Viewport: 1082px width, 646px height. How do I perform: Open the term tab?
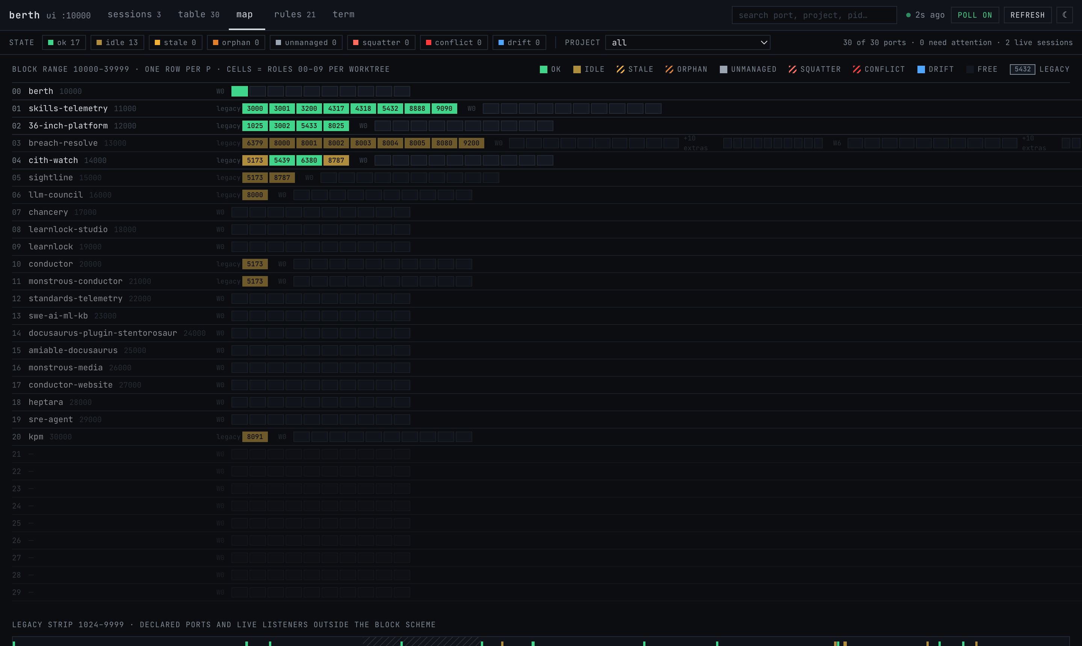(343, 14)
